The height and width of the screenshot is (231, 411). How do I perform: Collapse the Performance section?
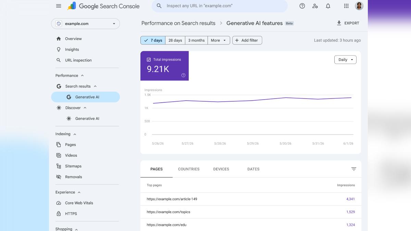(x=82, y=76)
